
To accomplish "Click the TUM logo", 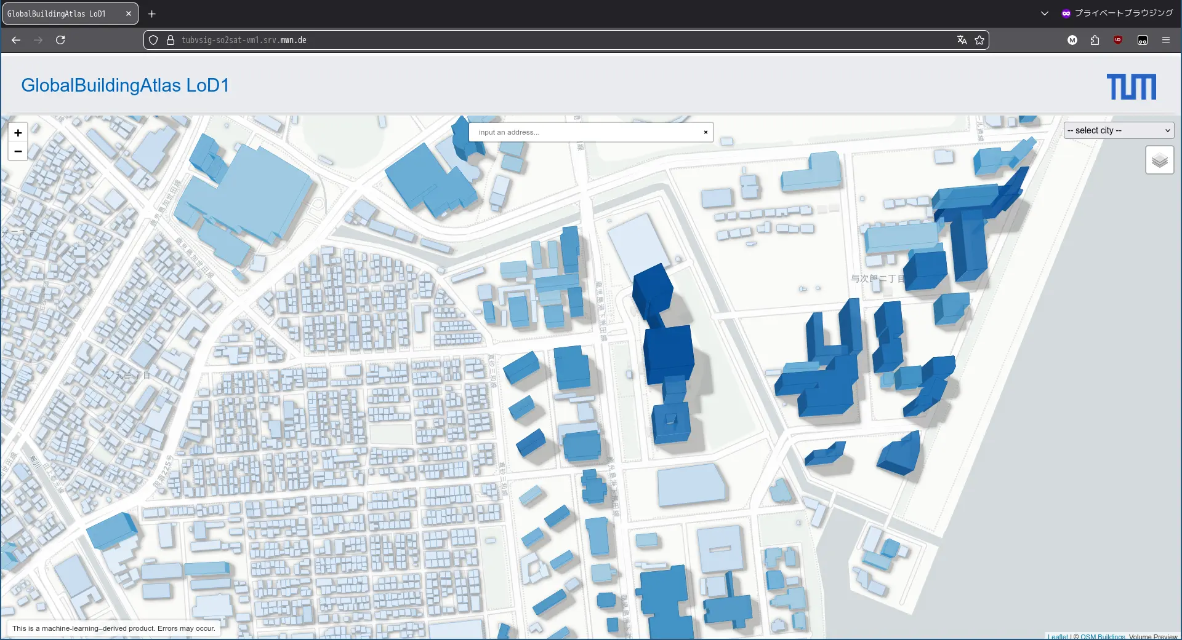I will [x=1131, y=87].
